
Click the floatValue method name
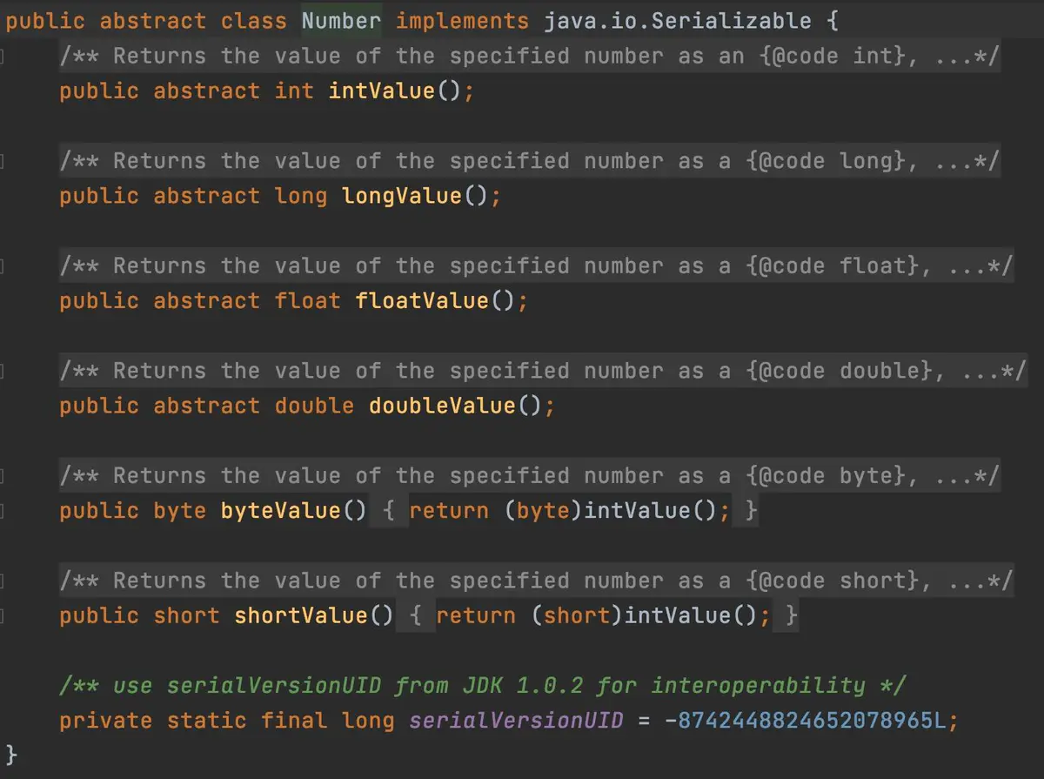coord(422,301)
